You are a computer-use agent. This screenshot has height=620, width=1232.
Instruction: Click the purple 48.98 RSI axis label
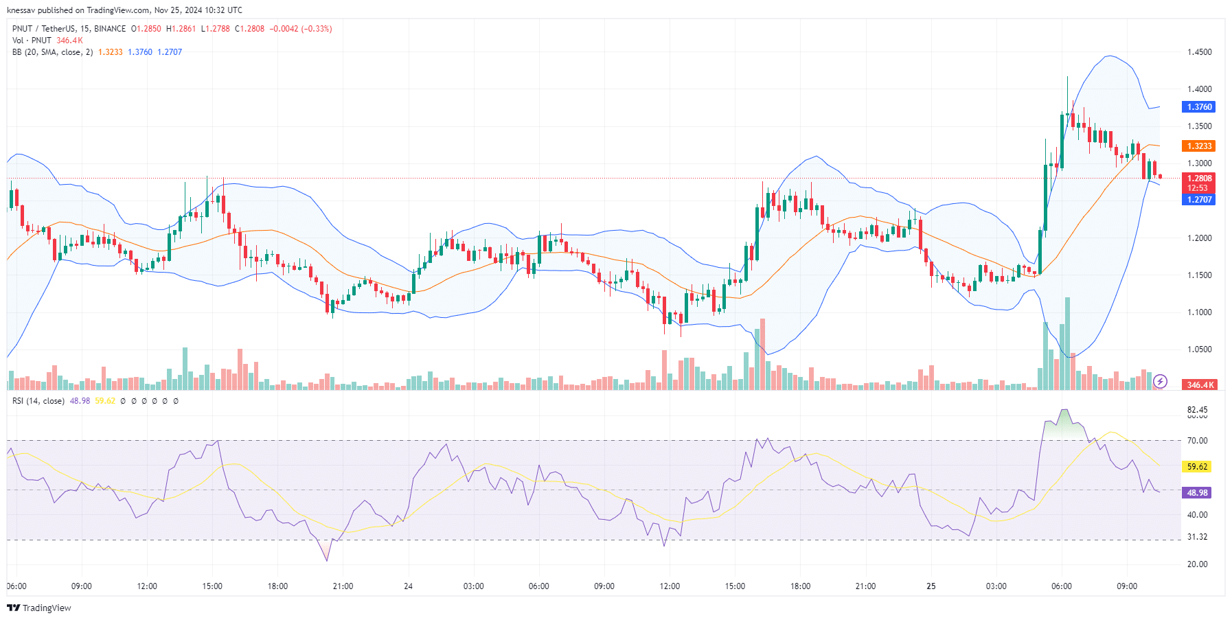1198,493
